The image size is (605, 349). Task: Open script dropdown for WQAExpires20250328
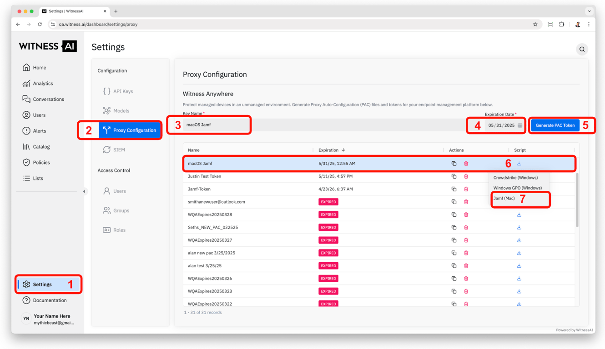tap(519, 214)
